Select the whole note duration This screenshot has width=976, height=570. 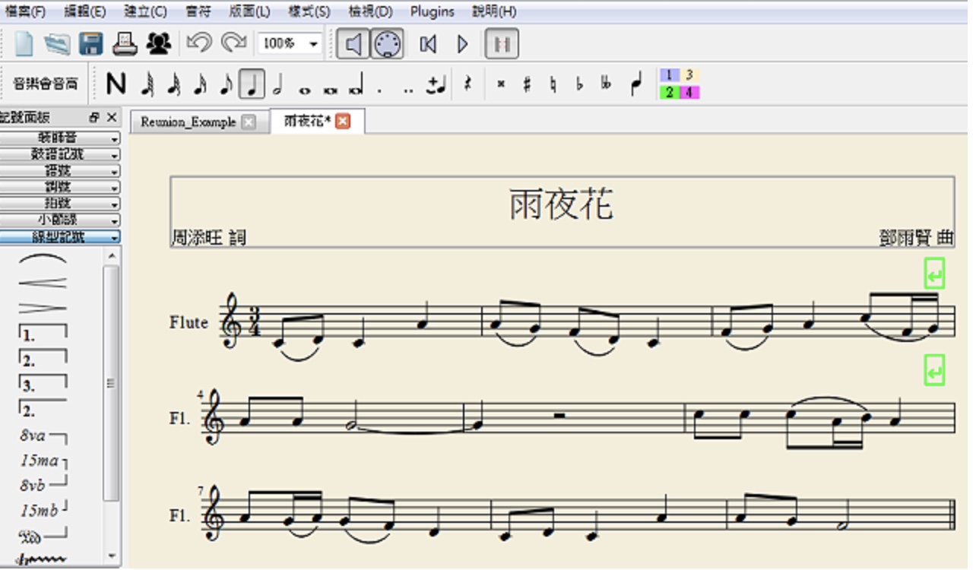pos(305,90)
